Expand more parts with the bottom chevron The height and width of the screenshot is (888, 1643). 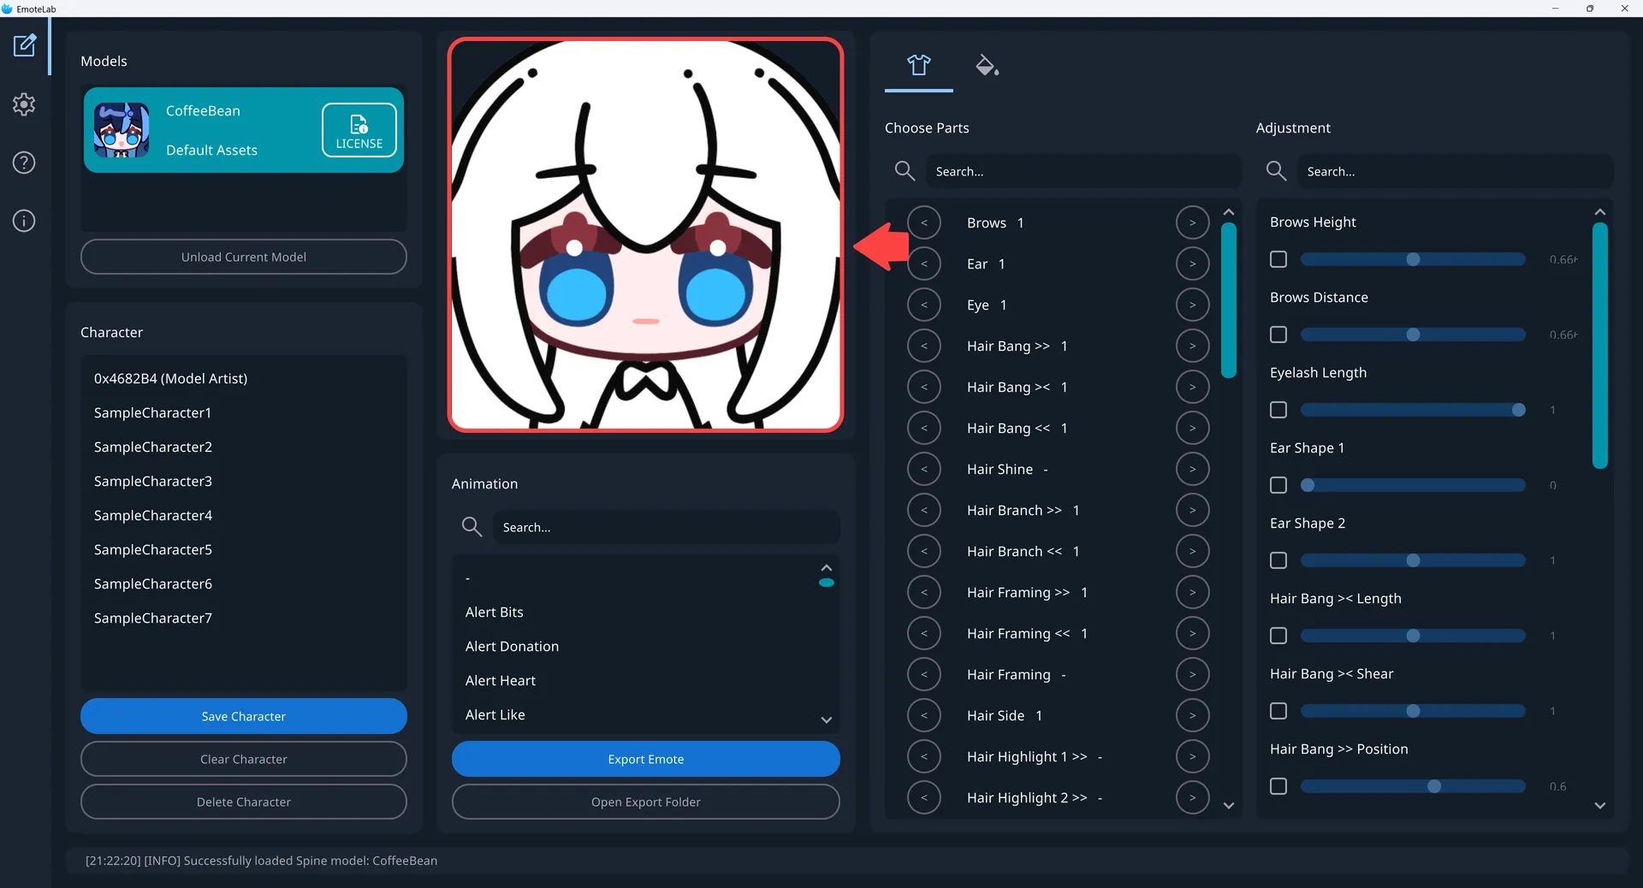[x=1228, y=805]
